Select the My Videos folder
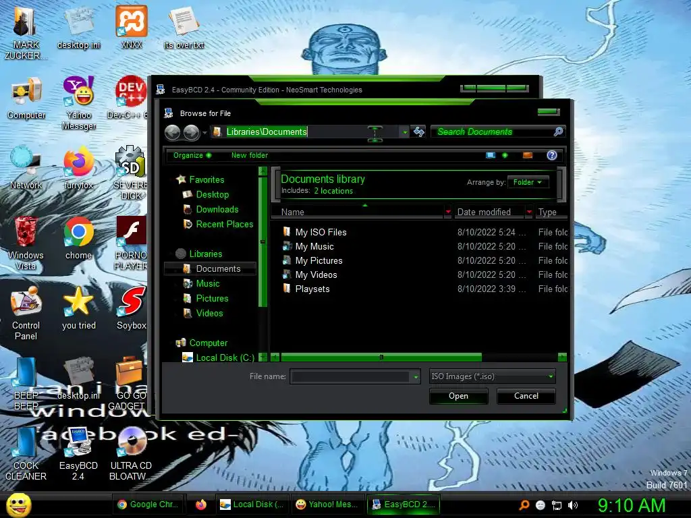691x518 pixels. click(316, 275)
